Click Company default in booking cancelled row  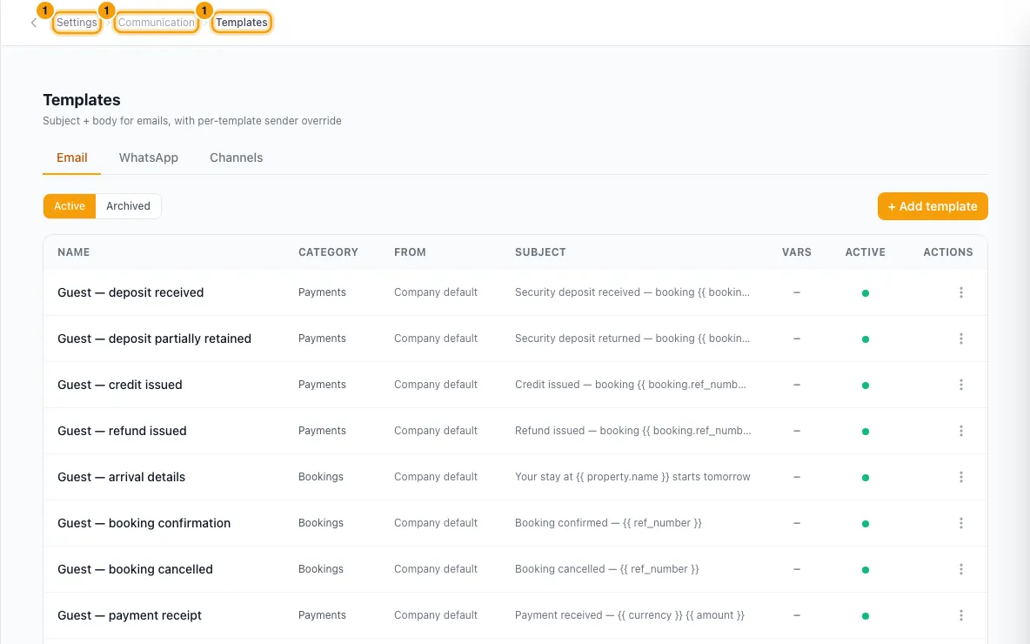(x=436, y=569)
